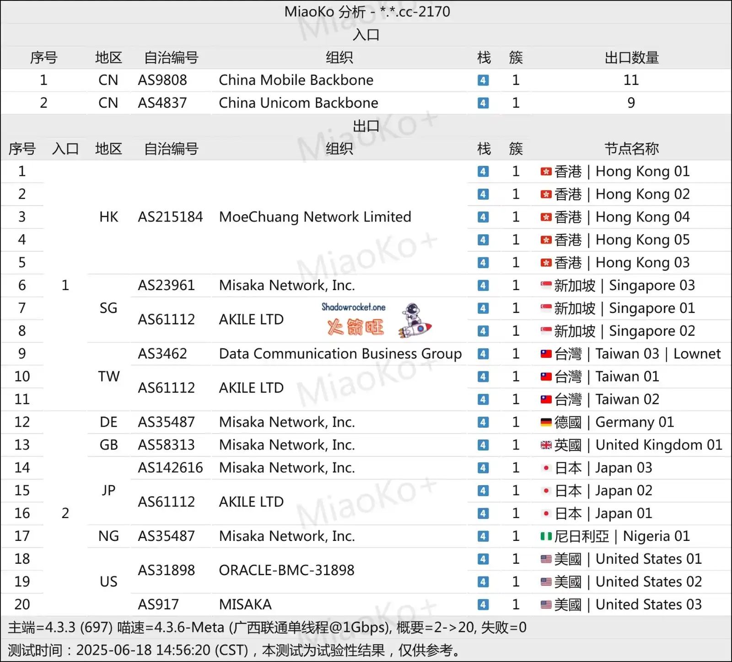Click the Japan 02 node name
Image resolution: width=732 pixels, height=662 pixels.
[x=603, y=491]
